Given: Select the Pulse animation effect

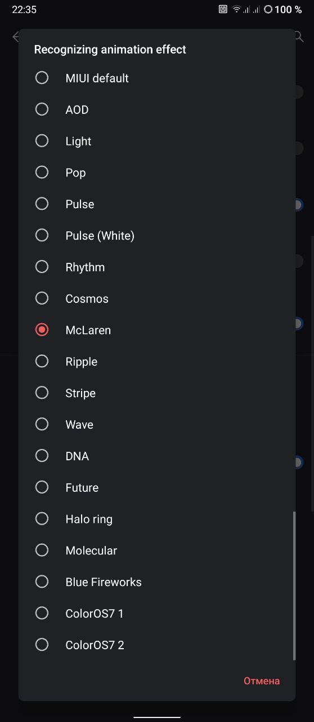Looking at the screenshot, I should 157,204.
